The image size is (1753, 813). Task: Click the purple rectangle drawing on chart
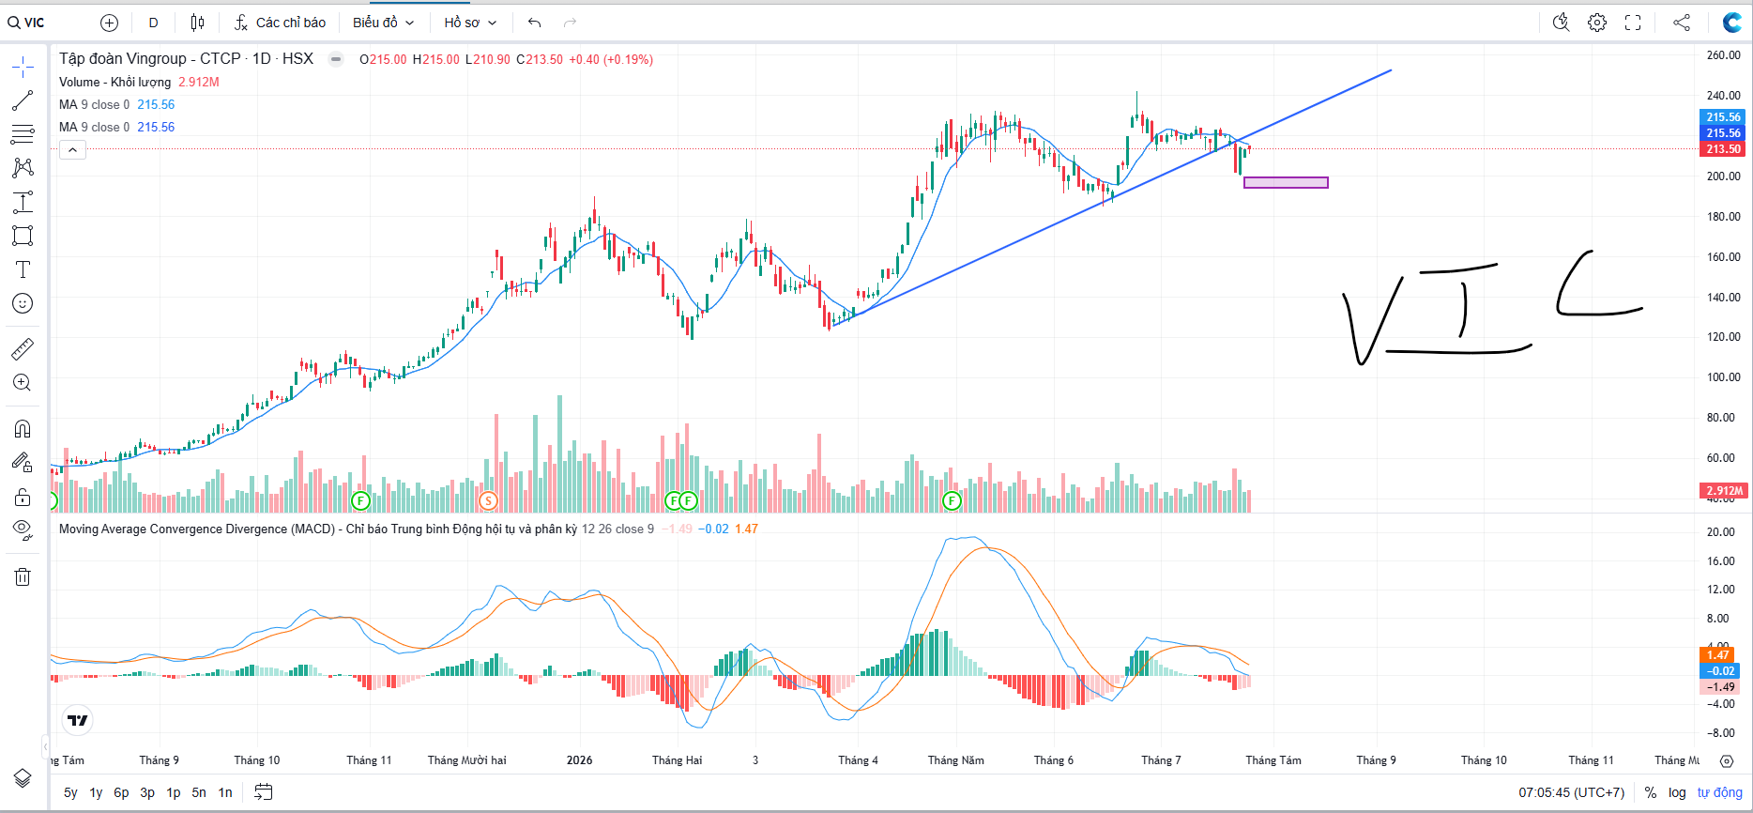pos(1286,183)
